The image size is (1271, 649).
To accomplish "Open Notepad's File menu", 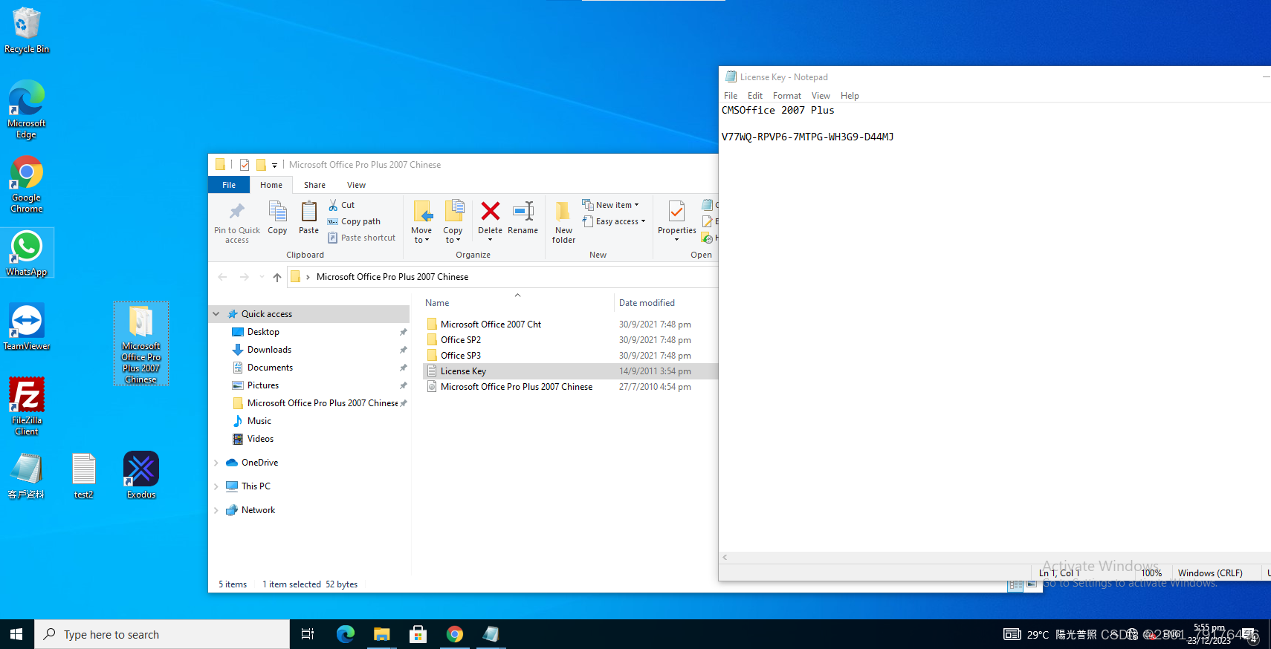I will coord(731,96).
